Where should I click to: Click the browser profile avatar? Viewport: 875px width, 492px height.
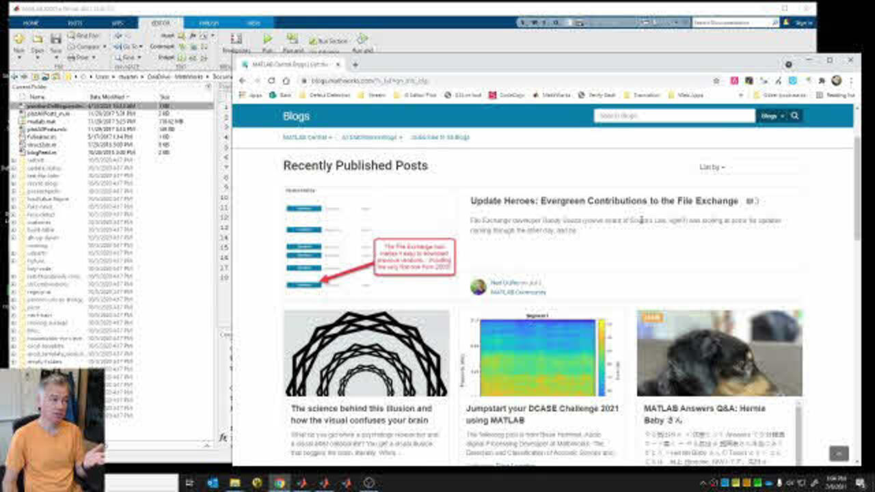tap(836, 81)
